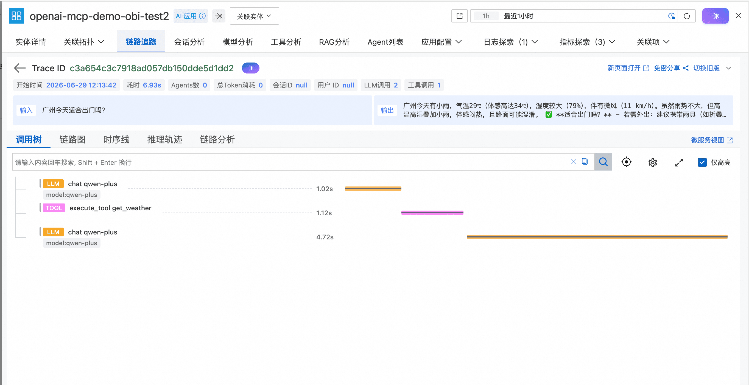This screenshot has height=385, width=749.
Task: Click the orange 1.02s timeline bar
Action: click(373, 189)
